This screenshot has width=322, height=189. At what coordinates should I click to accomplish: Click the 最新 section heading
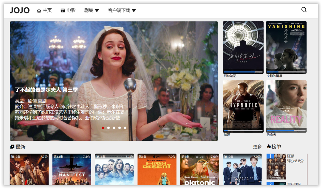(x=21, y=147)
